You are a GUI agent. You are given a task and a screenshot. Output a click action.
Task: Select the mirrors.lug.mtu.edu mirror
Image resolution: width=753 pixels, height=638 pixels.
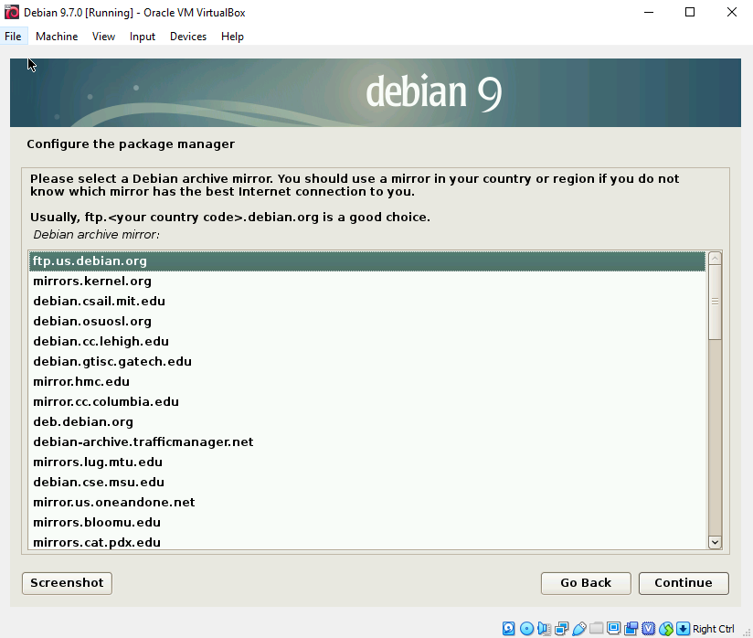tap(367, 463)
